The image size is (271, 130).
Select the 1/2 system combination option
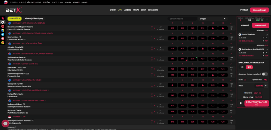242,67
